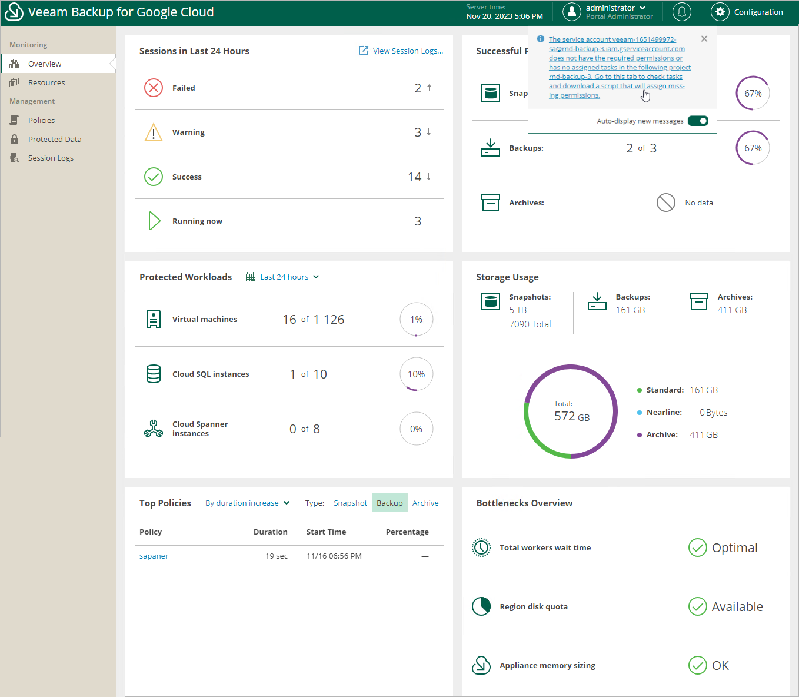
Task: Click the Region disk quota pie icon
Action: pyautogui.click(x=481, y=606)
